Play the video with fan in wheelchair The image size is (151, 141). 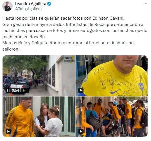tap(81, 131)
